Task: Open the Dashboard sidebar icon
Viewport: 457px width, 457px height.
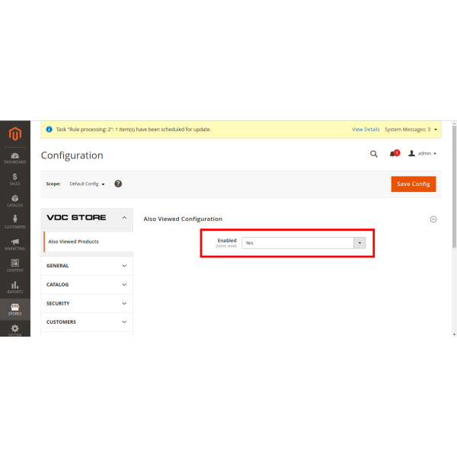Action: (x=14, y=158)
